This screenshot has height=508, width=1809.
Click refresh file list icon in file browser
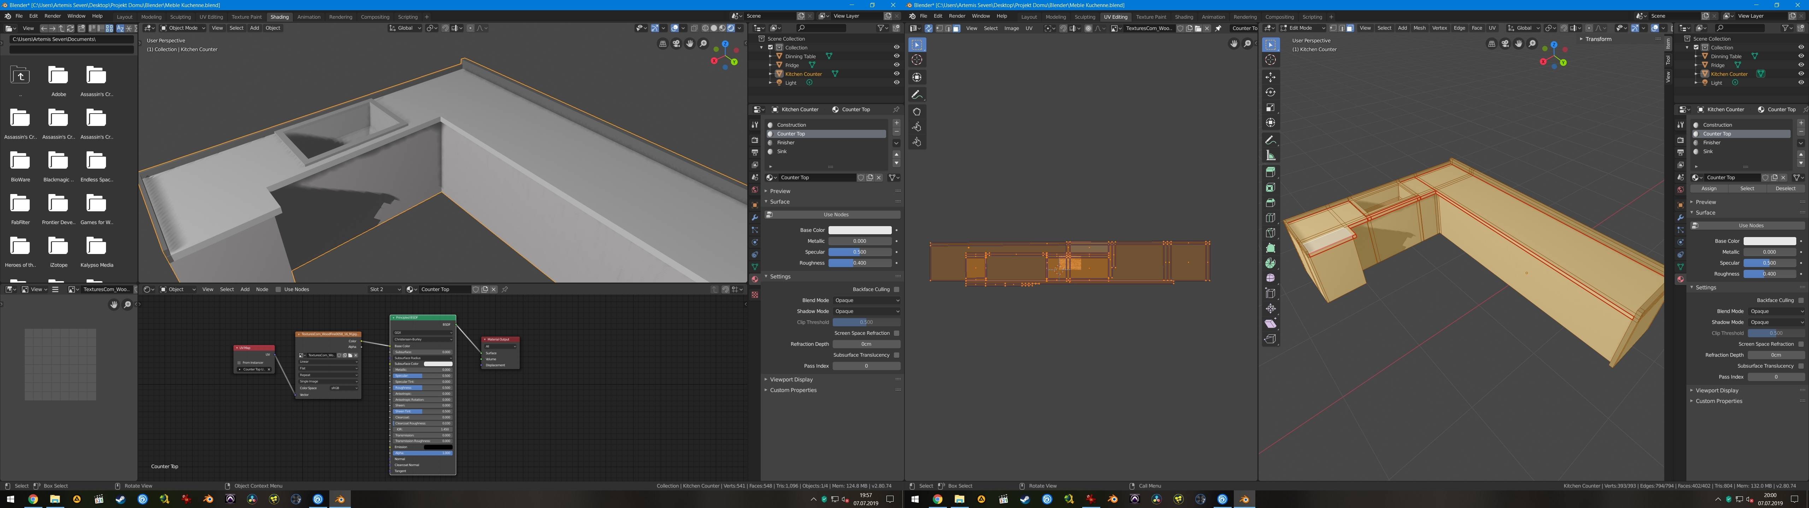70,28
